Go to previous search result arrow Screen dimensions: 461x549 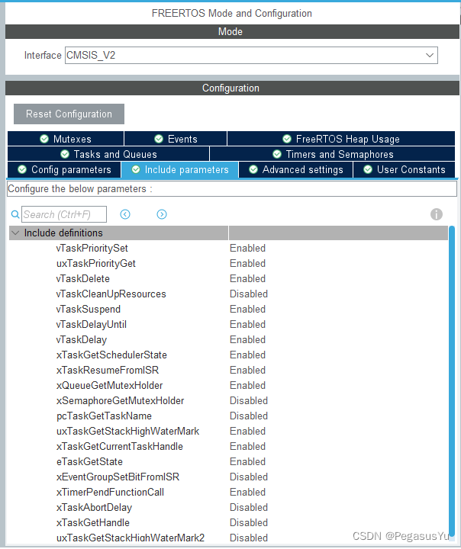tap(125, 214)
